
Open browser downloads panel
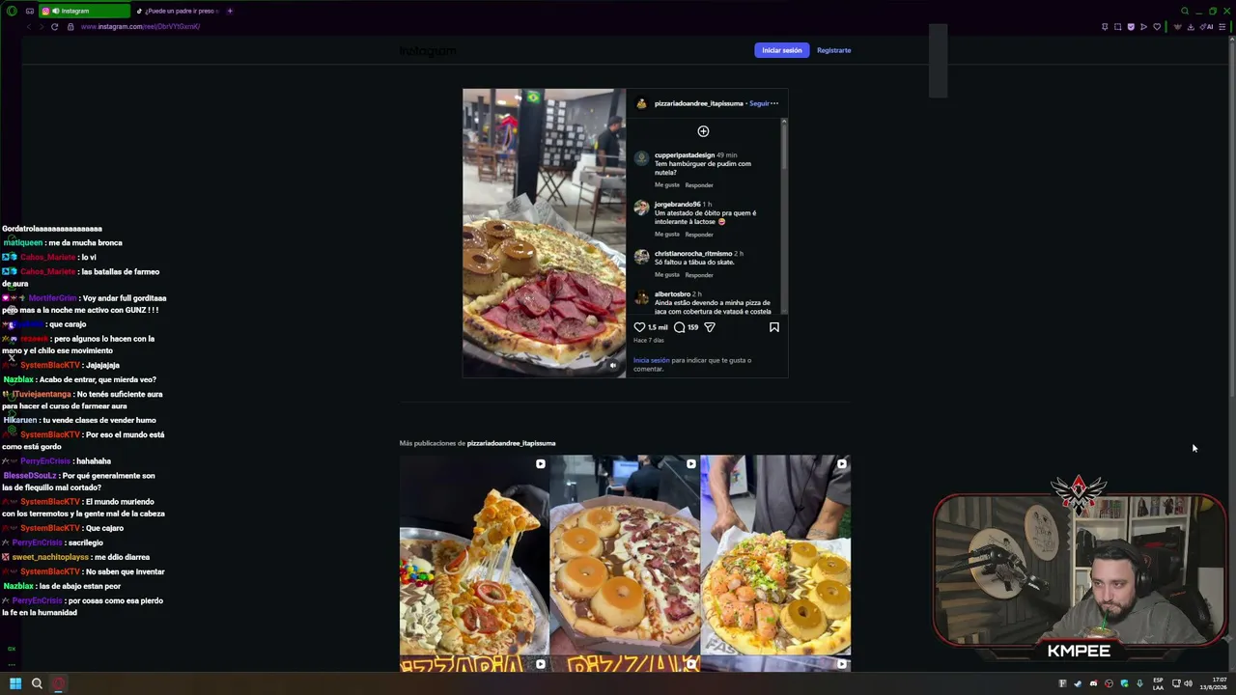[x=1191, y=27]
